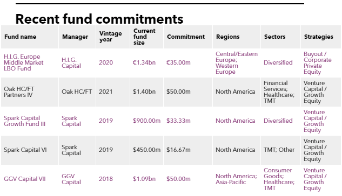Click Spark Capital manager in Growth Fund III row
Image resolution: width=342 pixels, height=196 pixels.
coord(71,121)
